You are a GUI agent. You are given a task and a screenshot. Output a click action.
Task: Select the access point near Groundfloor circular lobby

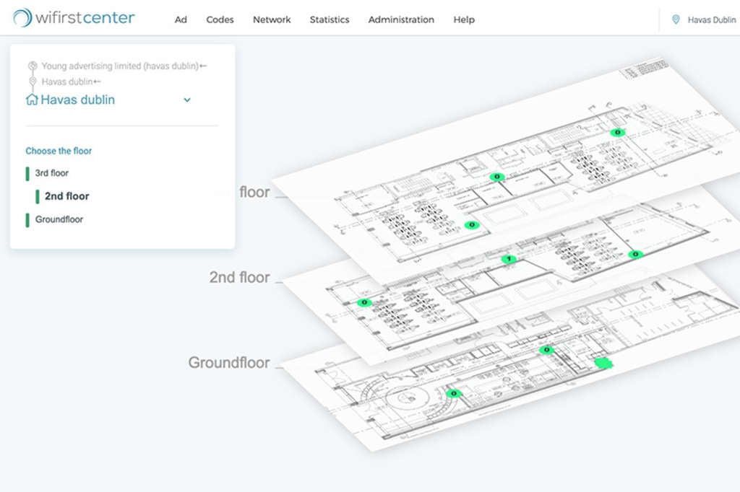pos(453,393)
